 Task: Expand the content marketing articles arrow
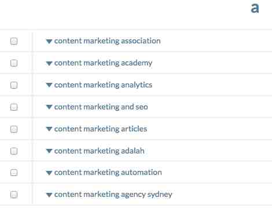pyautogui.click(x=49, y=129)
